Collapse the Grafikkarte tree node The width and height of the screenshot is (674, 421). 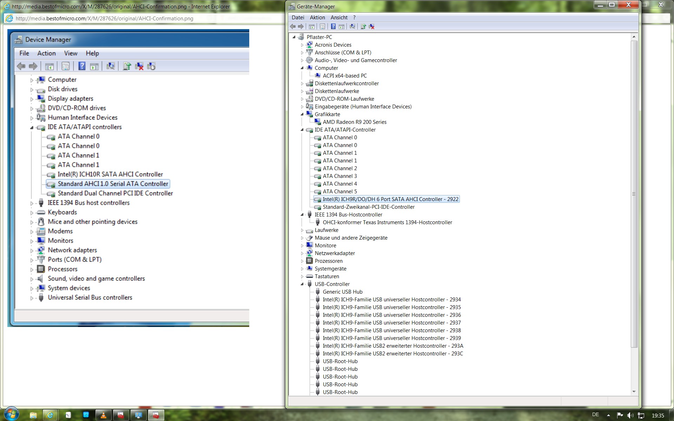pyautogui.click(x=302, y=114)
